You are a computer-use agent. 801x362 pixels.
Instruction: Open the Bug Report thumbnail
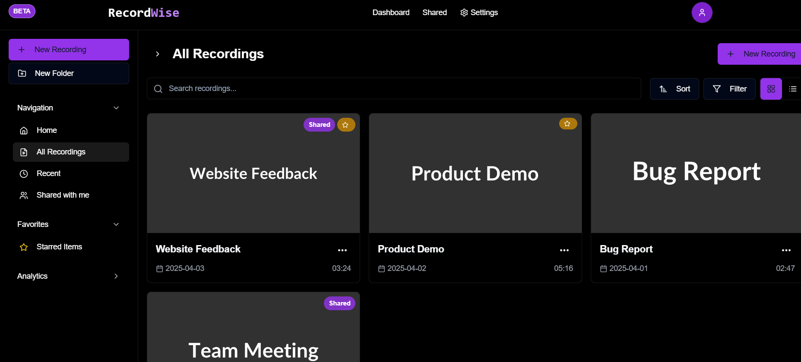coord(696,173)
